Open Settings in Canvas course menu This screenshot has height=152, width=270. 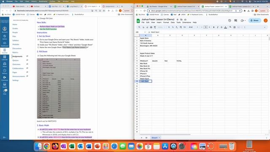click(16, 80)
